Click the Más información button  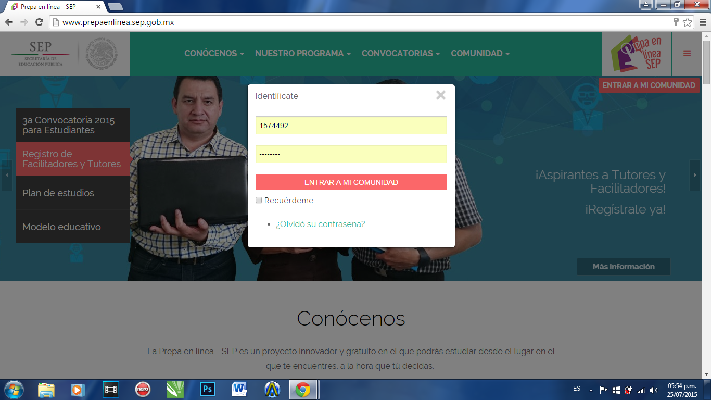click(x=624, y=267)
